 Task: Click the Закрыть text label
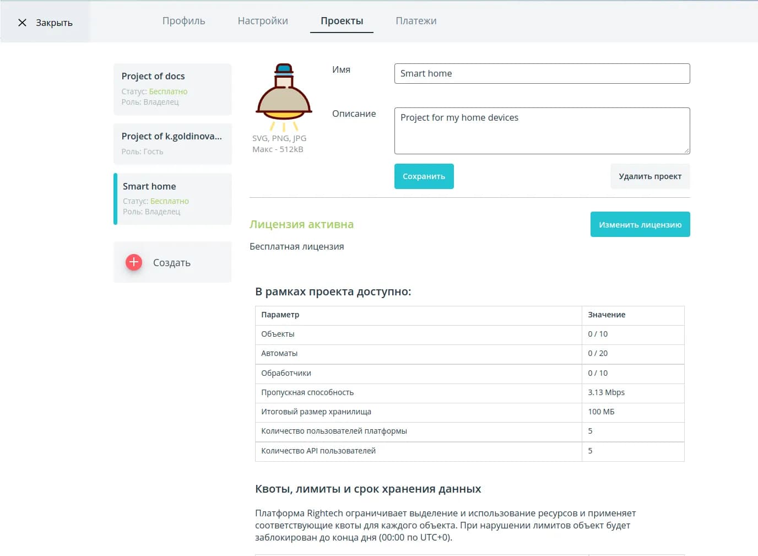54,23
